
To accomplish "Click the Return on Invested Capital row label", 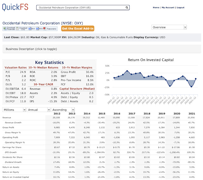I will [16, 177].
